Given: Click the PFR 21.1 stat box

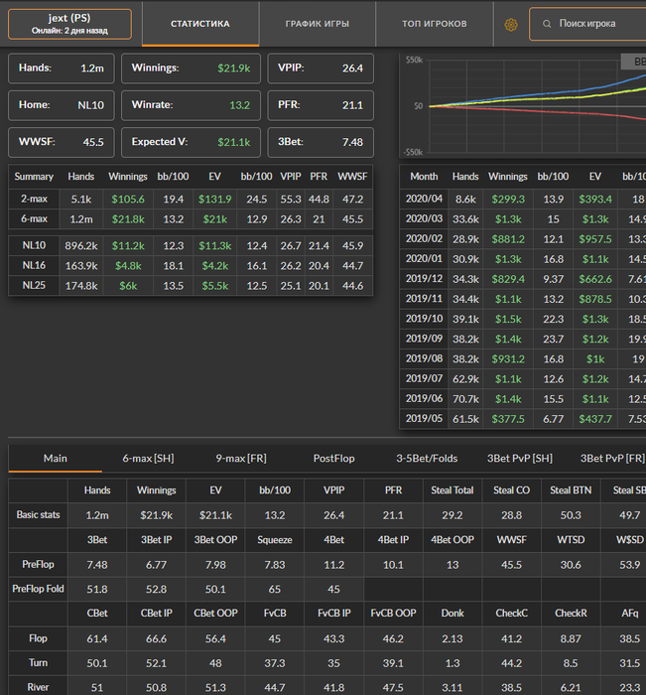Looking at the screenshot, I should click(x=321, y=105).
